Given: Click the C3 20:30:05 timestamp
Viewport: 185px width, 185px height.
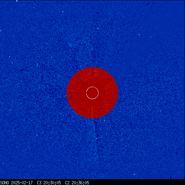Looking at the screenshot, I should 49,182.
